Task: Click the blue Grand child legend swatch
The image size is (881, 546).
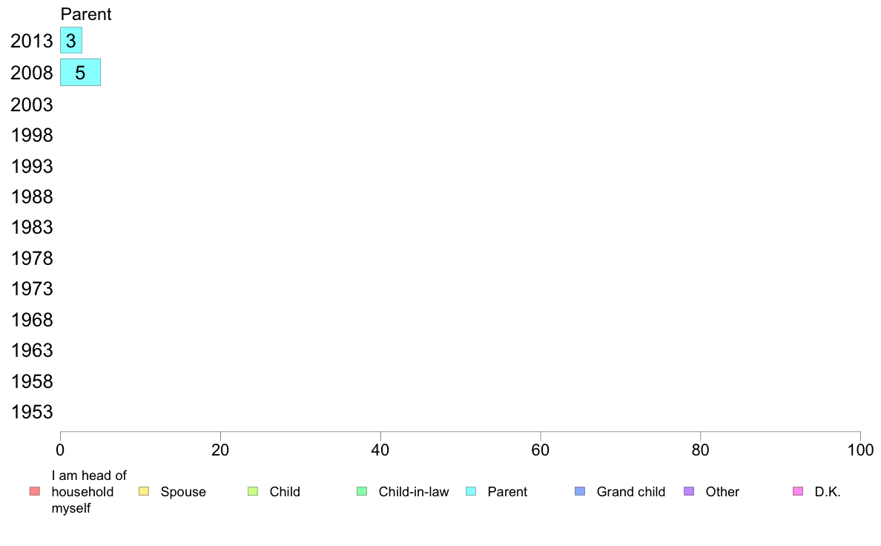Action: 580,491
